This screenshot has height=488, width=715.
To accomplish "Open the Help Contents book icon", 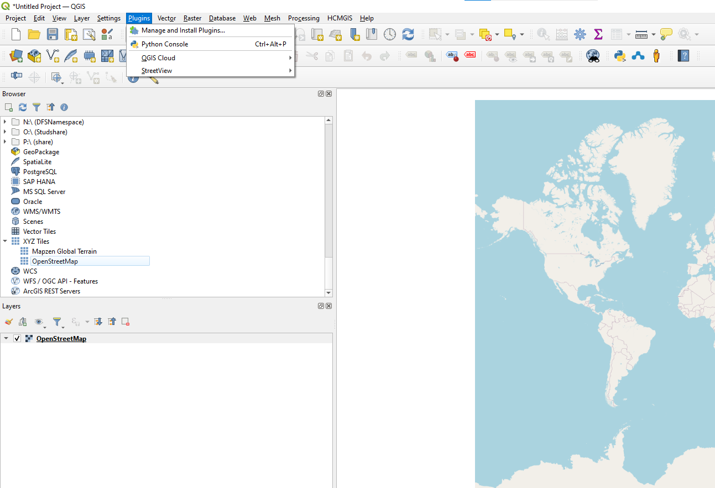I will coord(684,56).
